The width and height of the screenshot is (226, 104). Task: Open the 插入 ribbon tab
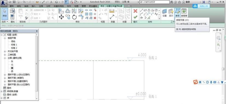coord(34,6)
